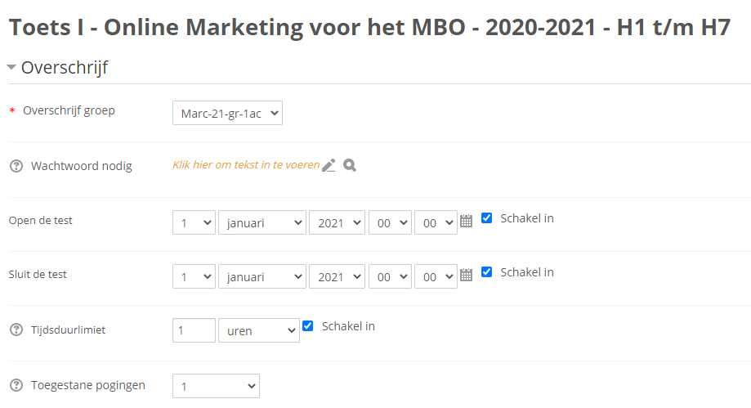Open the day dropdown for Open de test
This screenshot has height=408, width=751.
pyautogui.click(x=194, y=222)
